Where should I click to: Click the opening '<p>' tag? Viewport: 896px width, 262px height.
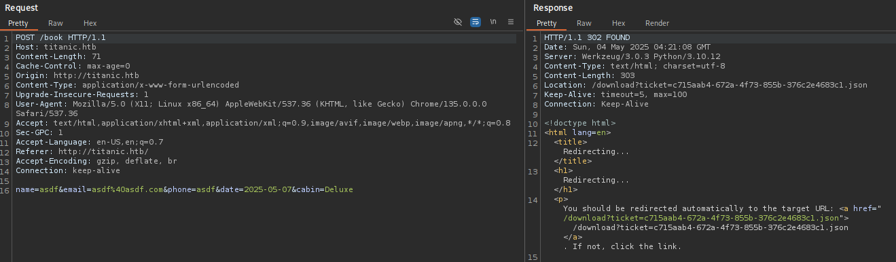point(560,199)
